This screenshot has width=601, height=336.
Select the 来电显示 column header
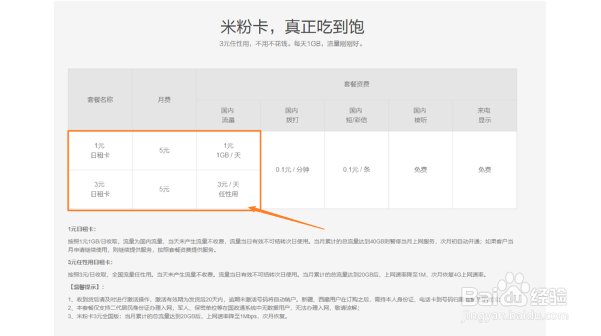pyautogui.click(x=484, y=115)
